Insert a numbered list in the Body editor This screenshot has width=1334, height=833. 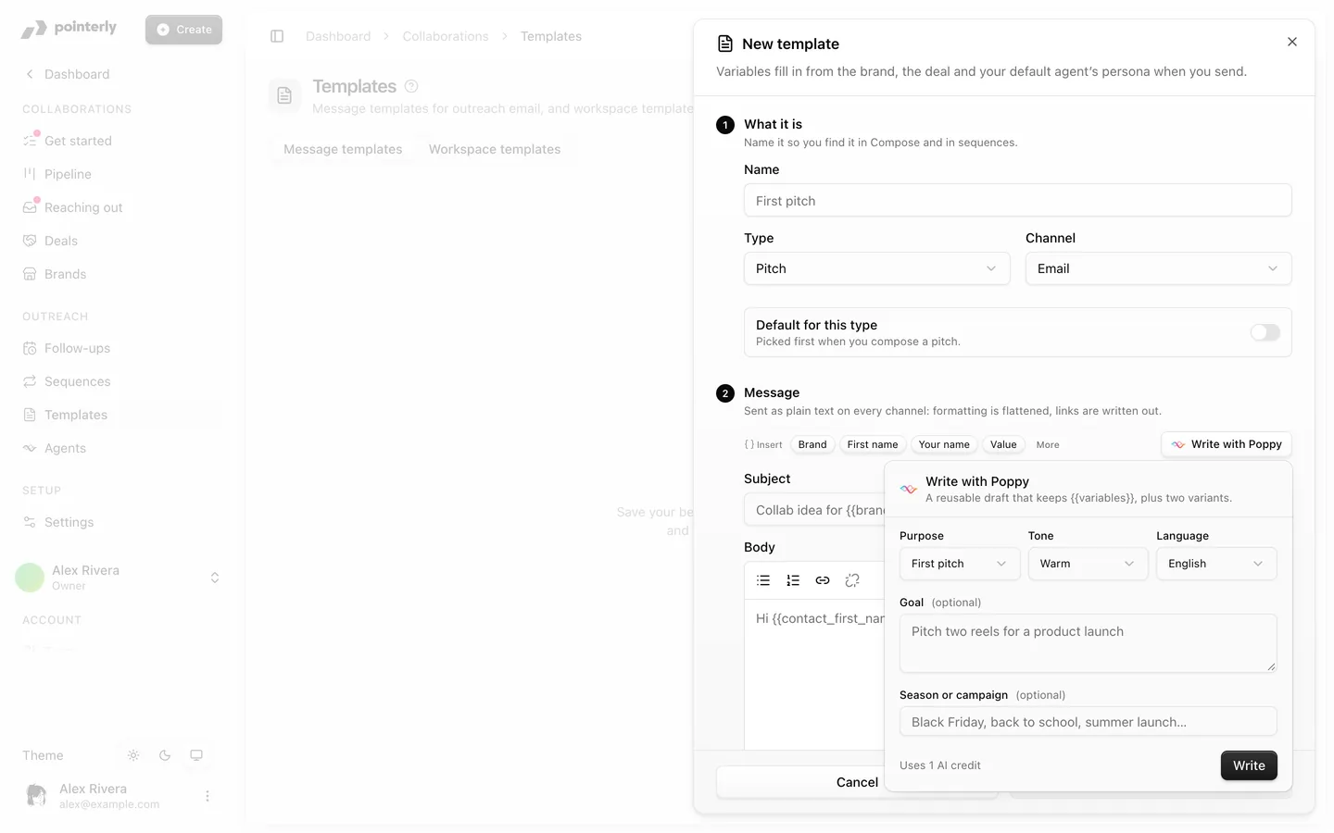click(793, 580)
